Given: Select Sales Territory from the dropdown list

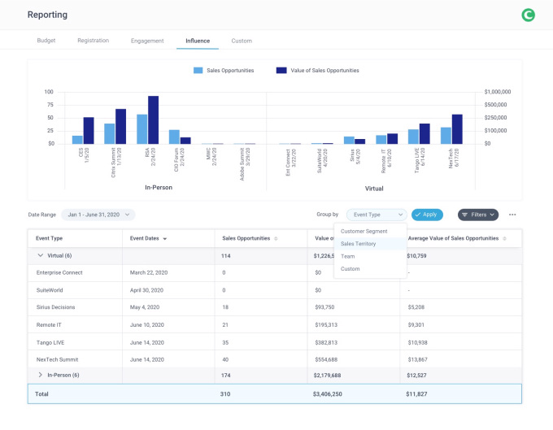Looking at the screenshot, I should click(x=359, y=244).
